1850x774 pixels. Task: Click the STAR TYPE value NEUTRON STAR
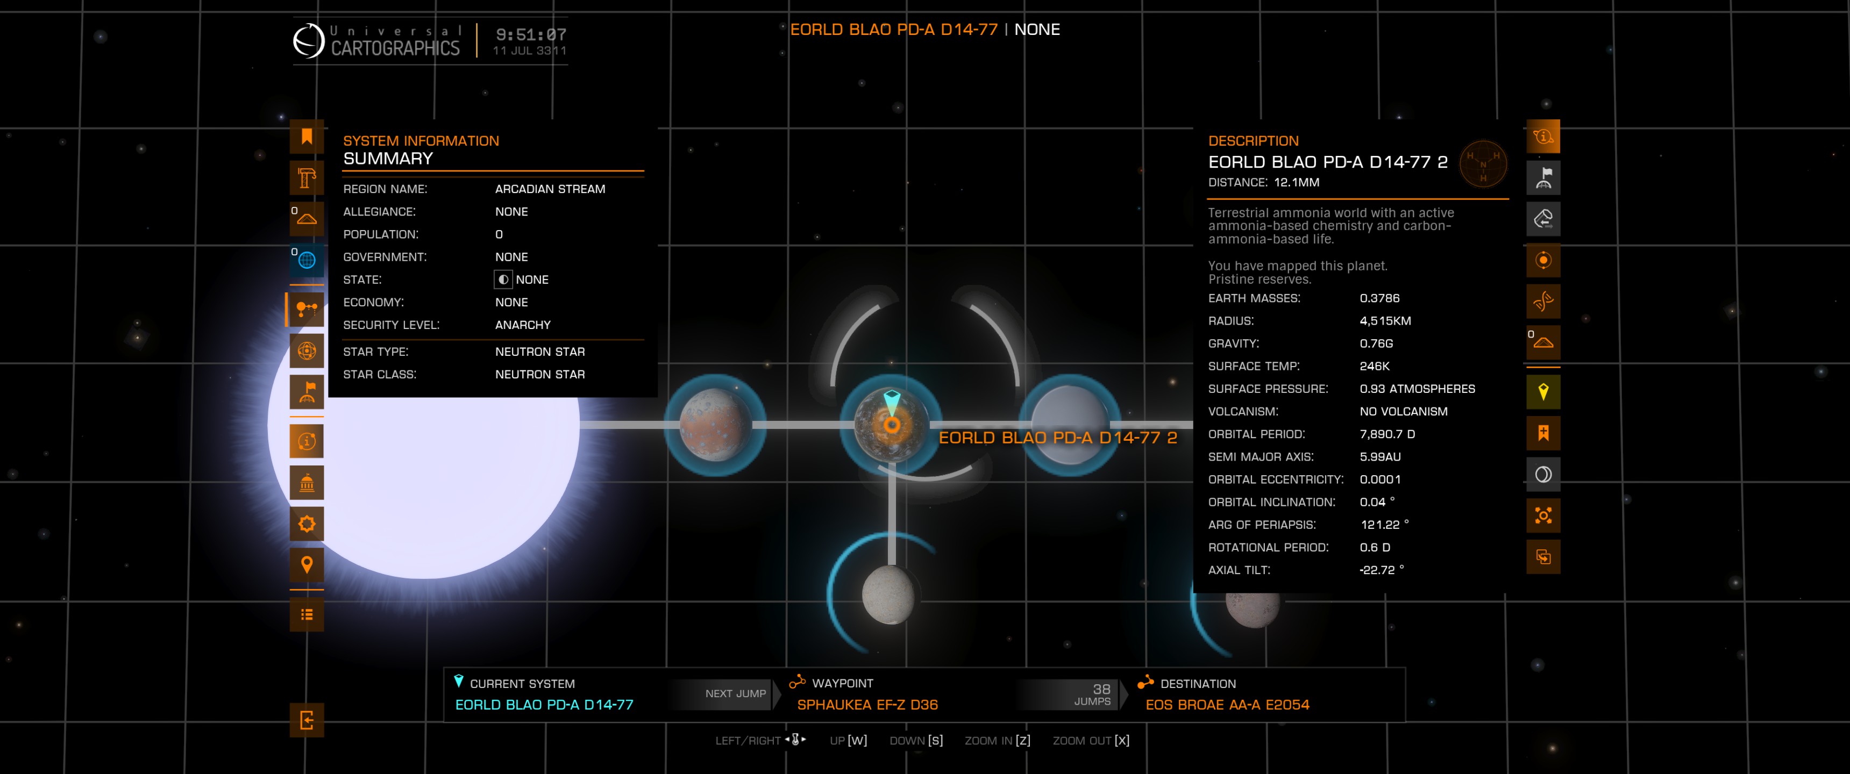[540, 352]
